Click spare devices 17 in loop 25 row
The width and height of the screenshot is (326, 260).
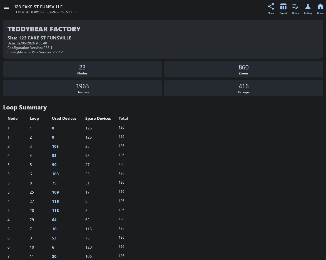pos(87,192)
